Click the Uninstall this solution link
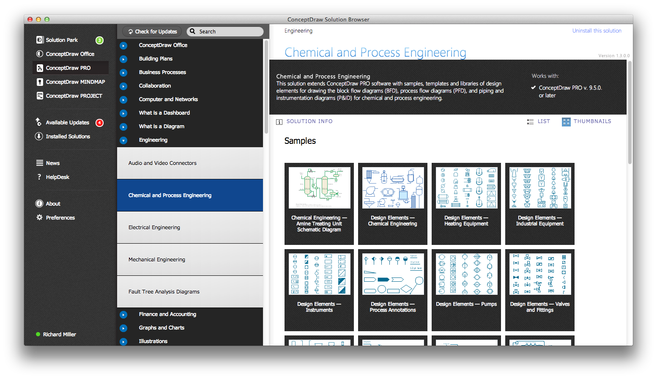The image size is (657, 379). click(597, 30)
